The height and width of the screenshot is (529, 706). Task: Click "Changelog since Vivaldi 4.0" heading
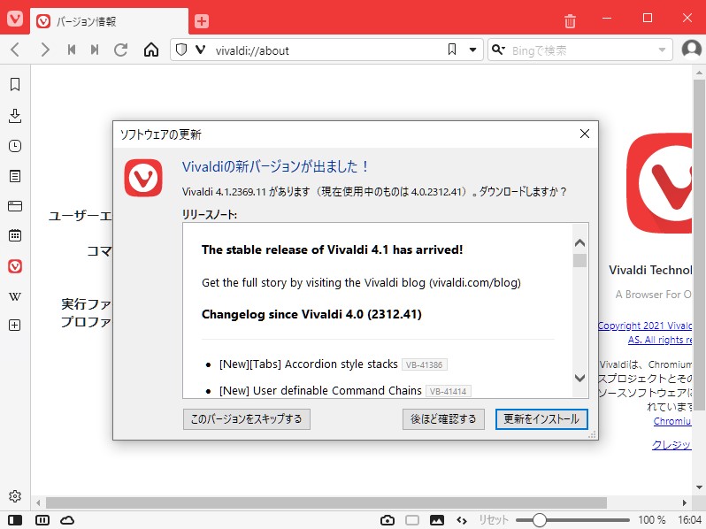point(311,314)
